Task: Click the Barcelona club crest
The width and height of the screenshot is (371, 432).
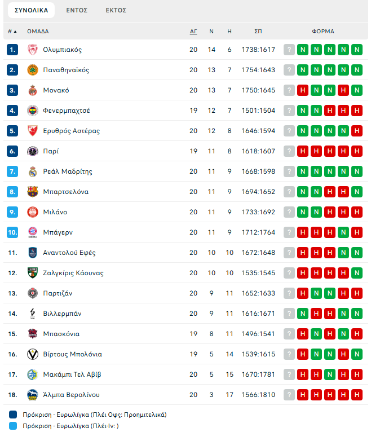Action: tap(32, 192)
